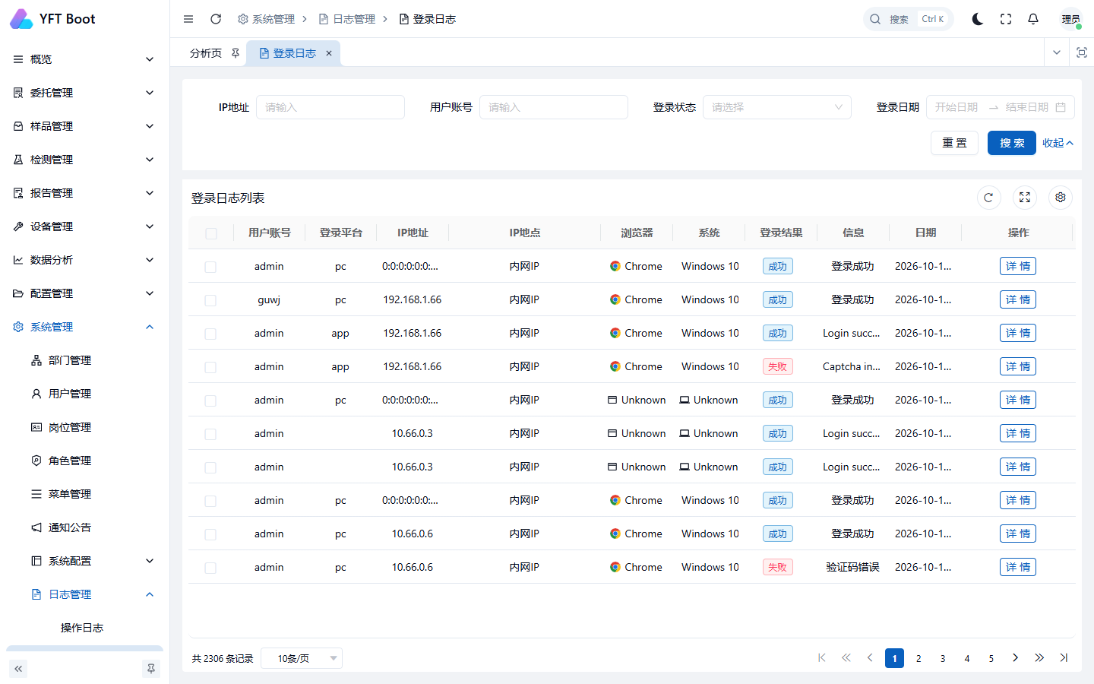Check the last 登录成功 row with IP 10.66.0.6
This screenshot has width=1094, height=684.
coord(210,534)
